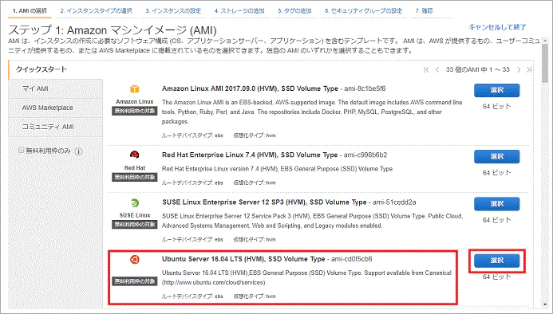This screenshot has height=314, width=553.
Task: Open step 7. 確認 tab
Action: pyautogui.click(x=425, y=11)
